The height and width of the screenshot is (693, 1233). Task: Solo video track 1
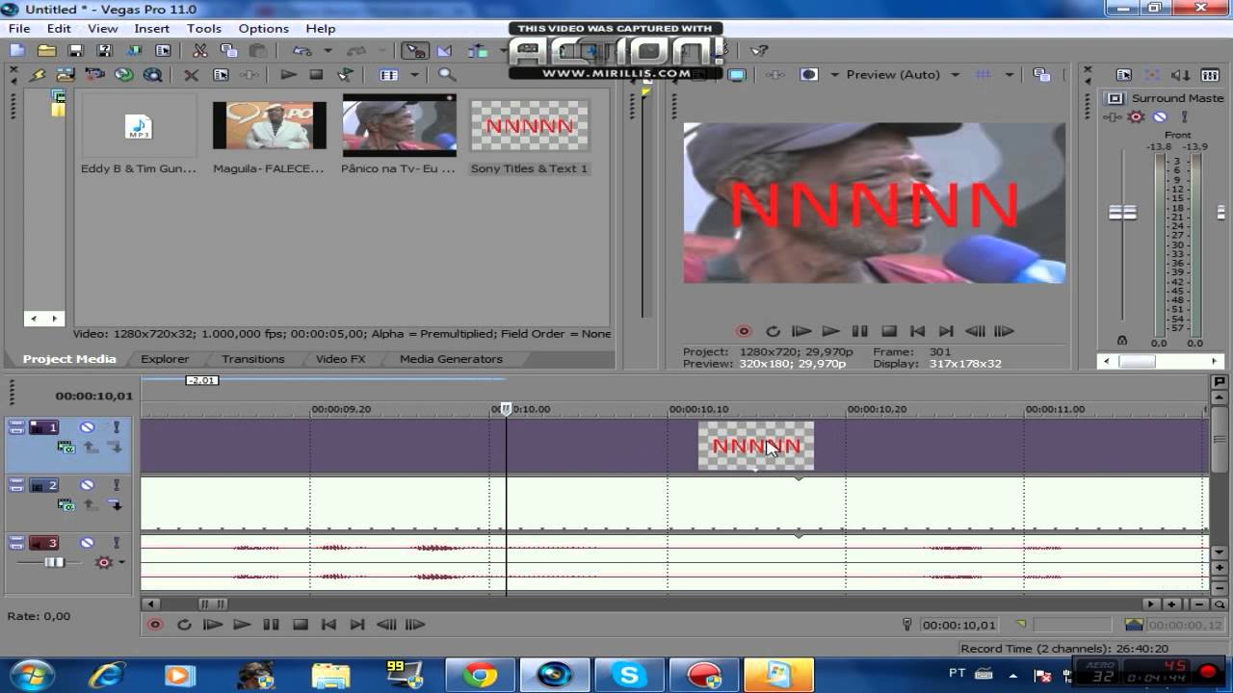(x=116, y=427)
